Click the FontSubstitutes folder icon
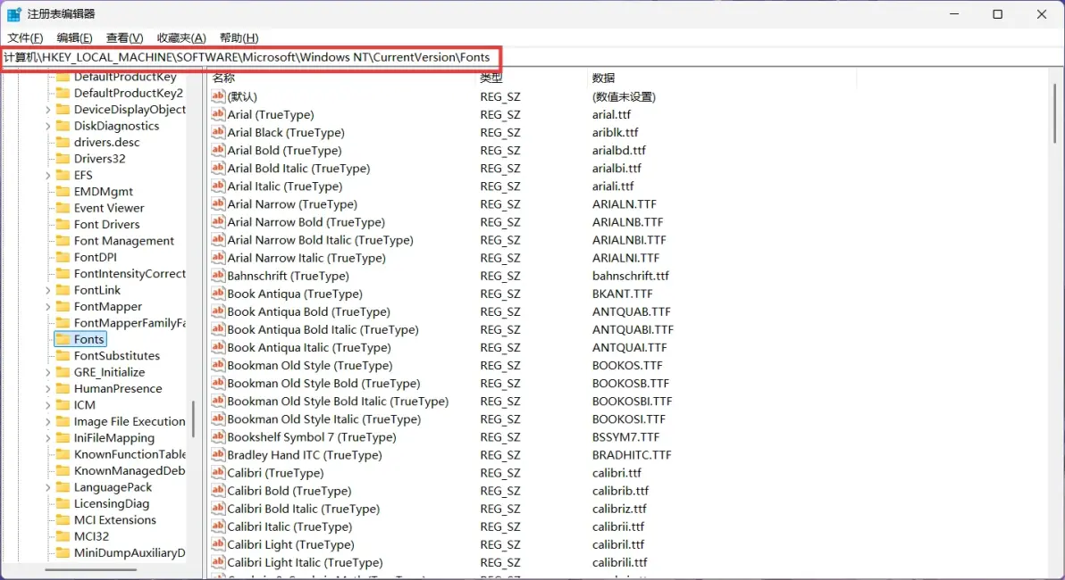 coord(63,355)
